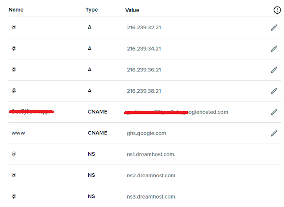Image resolution: width=284 pixels, height=207 pixels.
Task: Select the CNAME type in the googlehosted row
Action: tap(98, 112)
